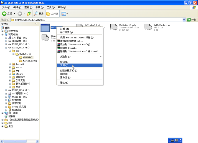Select the HelloWorld.res file icon
The height and width of the screenshot is (143, 198).
point(148,27)
